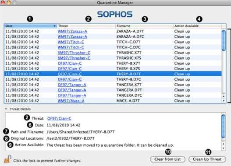Click the Threat Details scroll-up arrow

pos(224,144)
